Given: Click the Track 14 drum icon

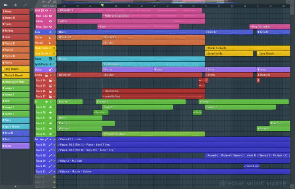Looking at the screenshot, I should (51, 80).
